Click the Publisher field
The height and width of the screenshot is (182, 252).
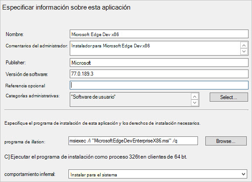tap(159, 63)
